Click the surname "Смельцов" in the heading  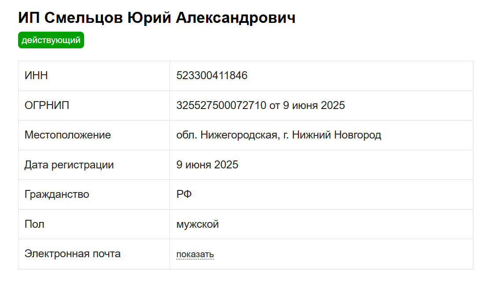[84, 18]
